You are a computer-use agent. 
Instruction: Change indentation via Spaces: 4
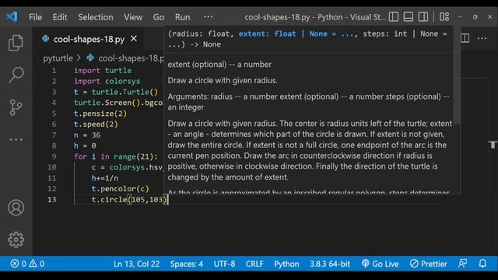(187, 264)
